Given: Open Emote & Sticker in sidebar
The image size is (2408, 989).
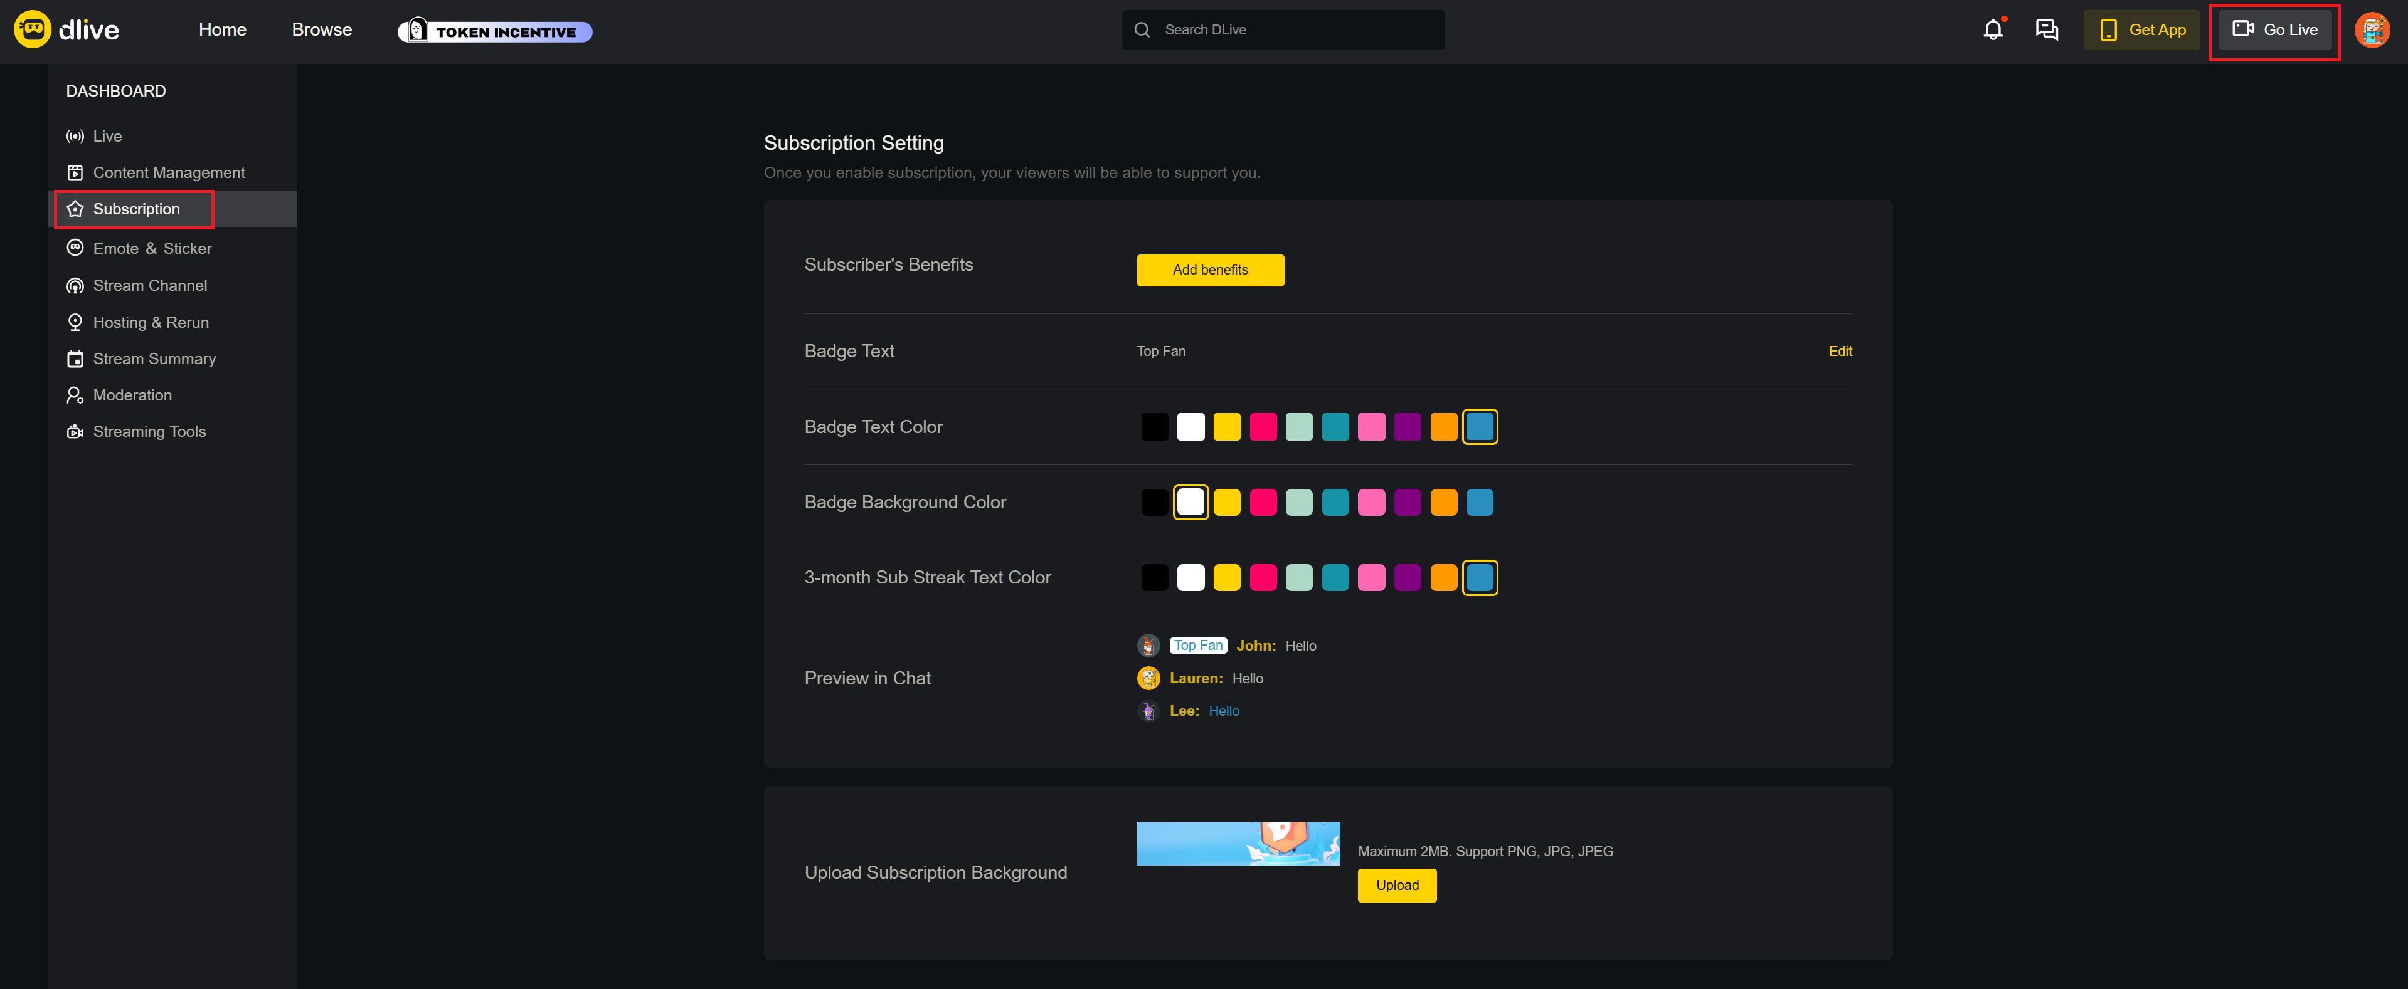Looking at the screenshot, I should [x=151, y=248].
